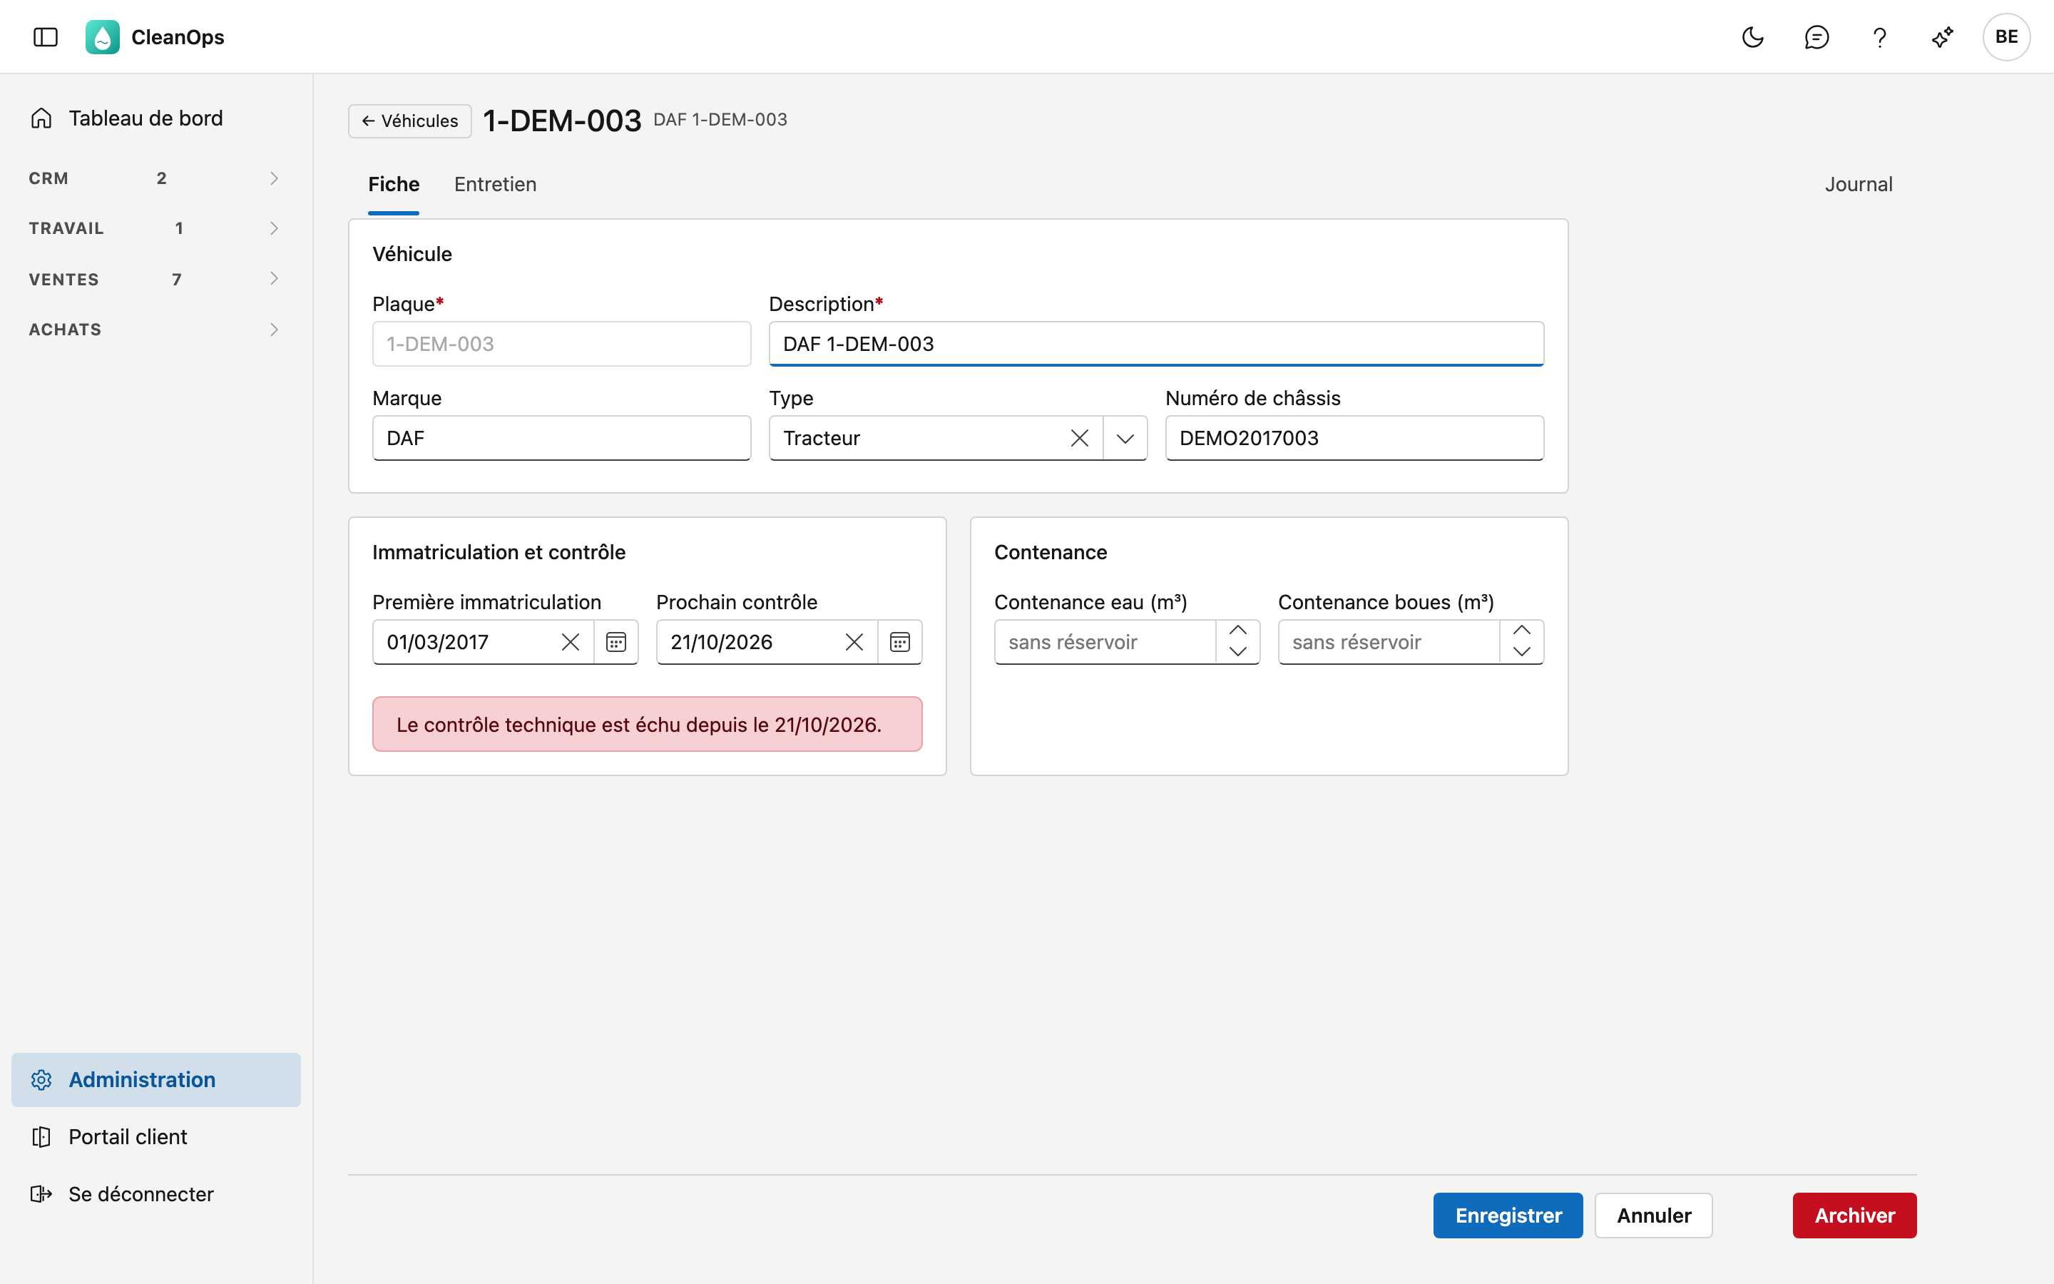Click the Plaque field
This screenshot has width=2054, height=1284.
pyautogui.click(x=561, y=344)
